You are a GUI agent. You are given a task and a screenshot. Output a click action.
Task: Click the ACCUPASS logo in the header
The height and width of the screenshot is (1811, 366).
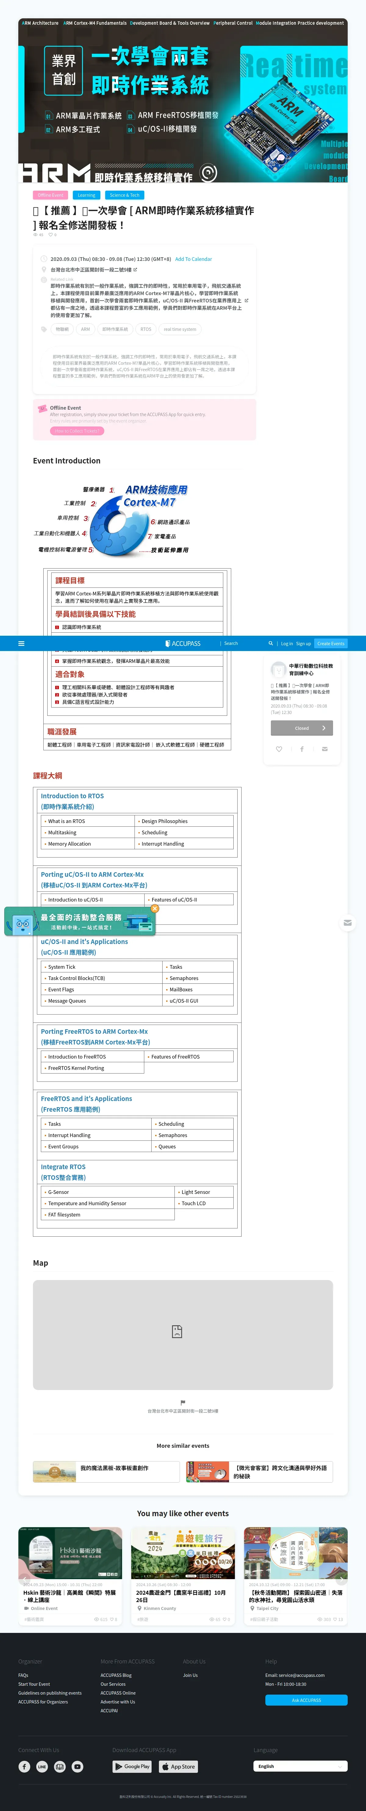point(183,643)
